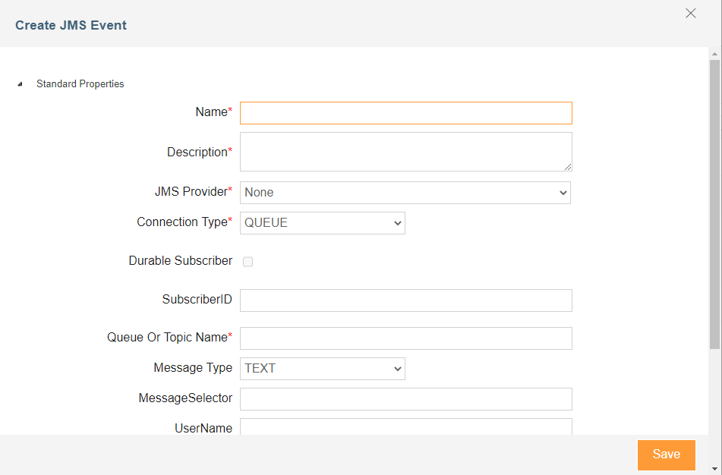Click the Description box resize handle
This screenshot has width=722, height=475.
click(x=567, y=167)
